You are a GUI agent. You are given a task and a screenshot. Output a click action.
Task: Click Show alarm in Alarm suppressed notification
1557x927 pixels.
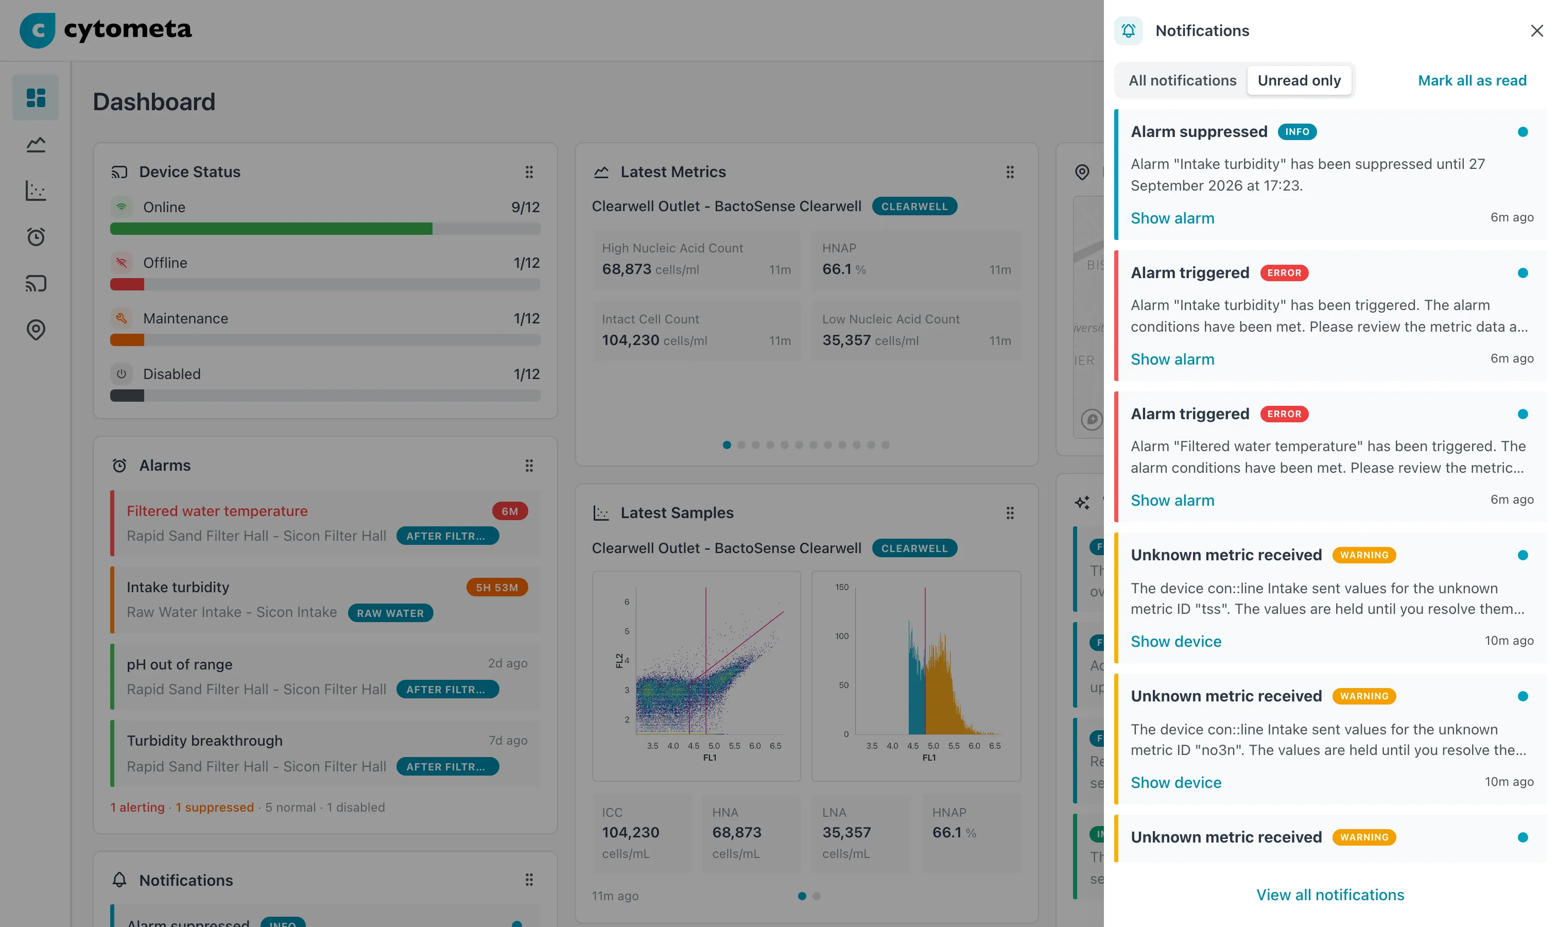[1172, 218]
